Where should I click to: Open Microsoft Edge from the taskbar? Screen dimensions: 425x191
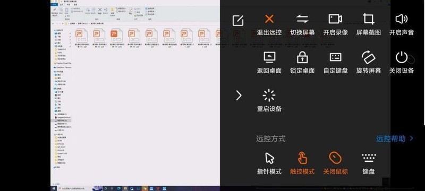click(x=118, y=188)
